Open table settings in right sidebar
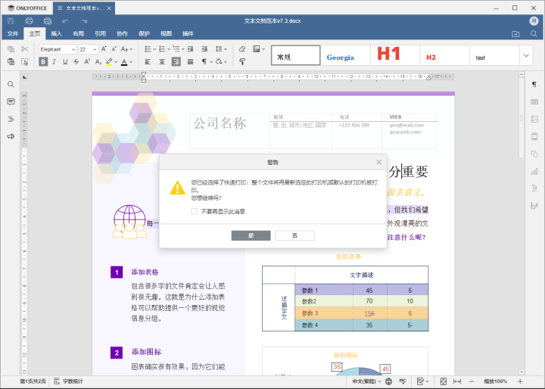 (x=534, y=101)
